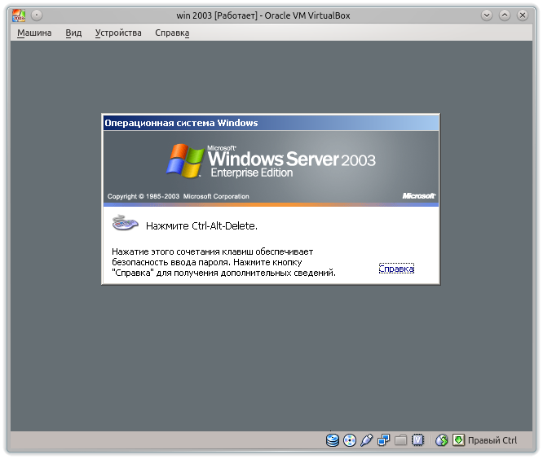
Task: Click the virtualization CPU status icon
Action: (x=417, y=440)
